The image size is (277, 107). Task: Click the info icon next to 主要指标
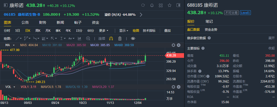tap(203, 48)
